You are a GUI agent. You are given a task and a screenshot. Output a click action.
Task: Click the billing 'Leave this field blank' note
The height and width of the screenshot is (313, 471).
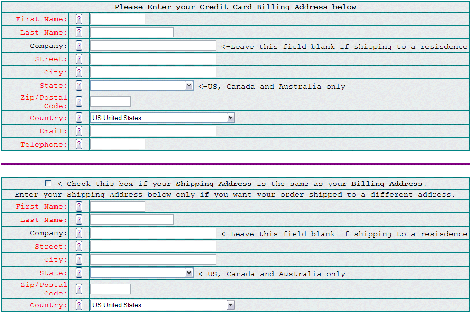point(344,46)
